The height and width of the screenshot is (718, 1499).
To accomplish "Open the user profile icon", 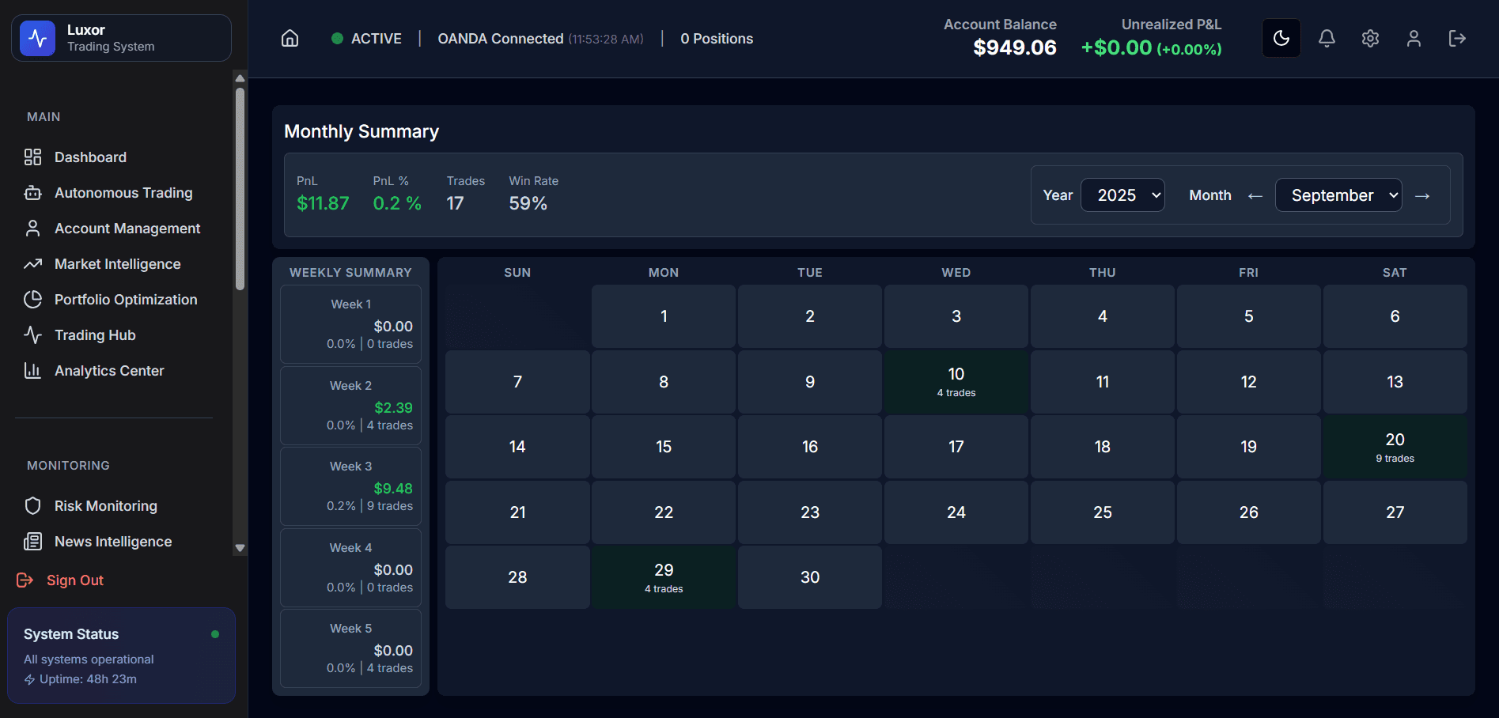I will (x=1414, y=38).
